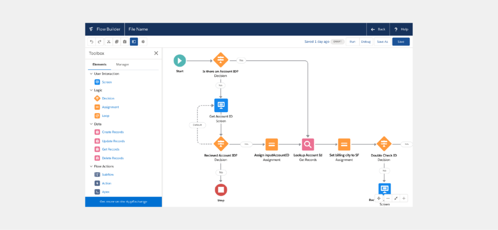The height and width of the screenshot is (230, 498).
Task: Switch to the Elements tab
Action: 99,65
